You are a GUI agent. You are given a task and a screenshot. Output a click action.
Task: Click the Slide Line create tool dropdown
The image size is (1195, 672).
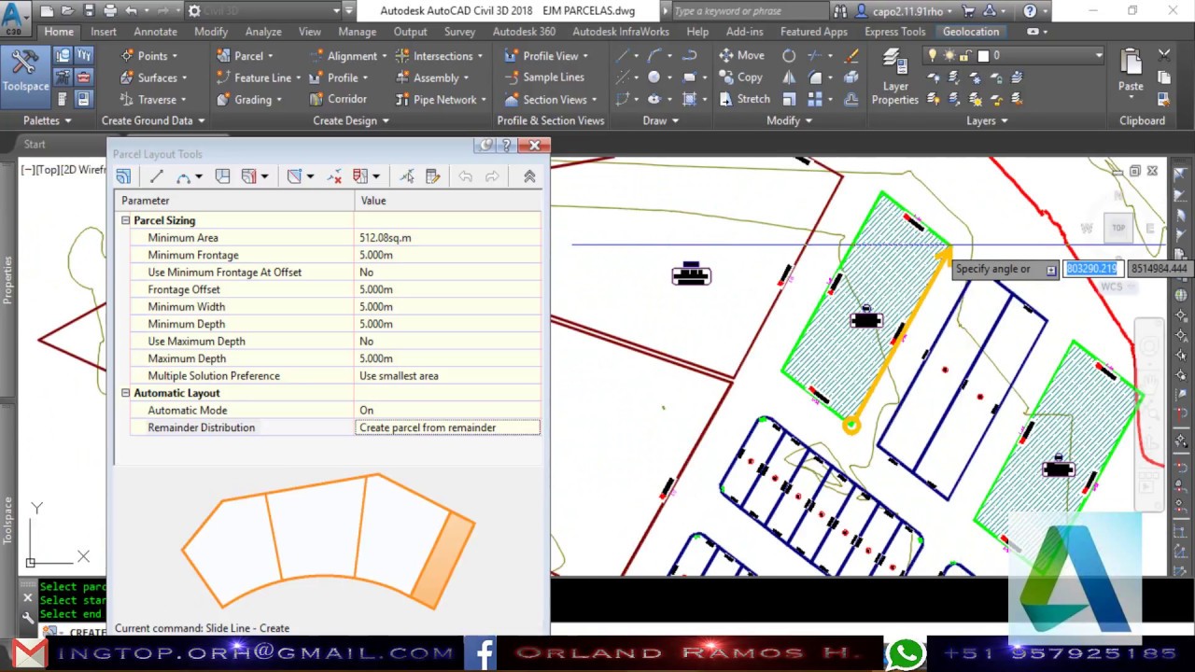tap(264, 176)
